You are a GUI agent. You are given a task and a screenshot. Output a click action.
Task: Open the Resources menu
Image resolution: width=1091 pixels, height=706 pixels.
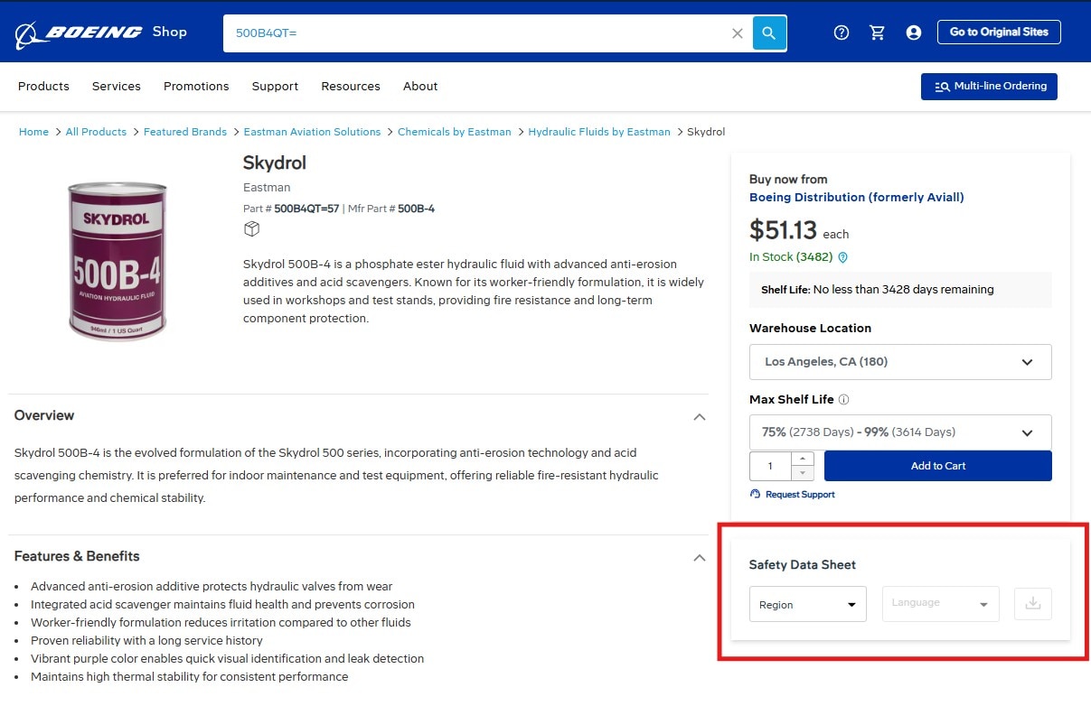click(x=351, y=86)
